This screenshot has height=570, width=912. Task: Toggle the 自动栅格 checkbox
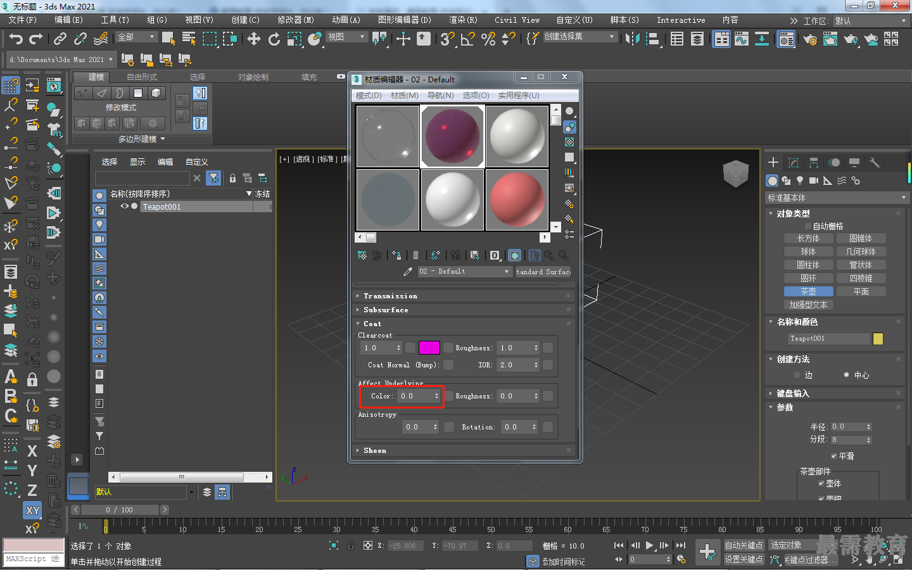tap(808, 226)
